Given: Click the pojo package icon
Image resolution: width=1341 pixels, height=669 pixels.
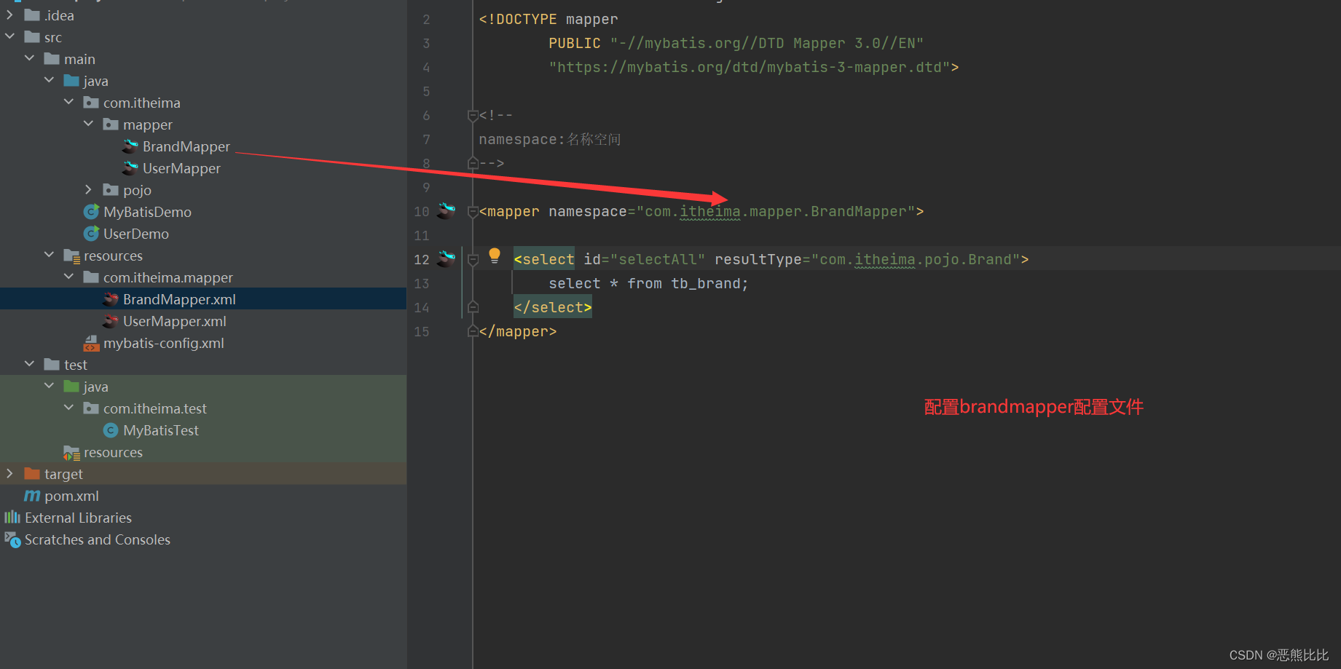Looking at the screenshot, I should tap(111, 190).
